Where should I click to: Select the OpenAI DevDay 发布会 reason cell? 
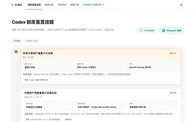pos(153,66)
